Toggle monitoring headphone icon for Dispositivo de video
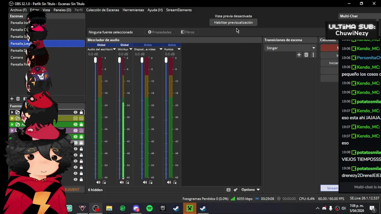 coord(151,182)
